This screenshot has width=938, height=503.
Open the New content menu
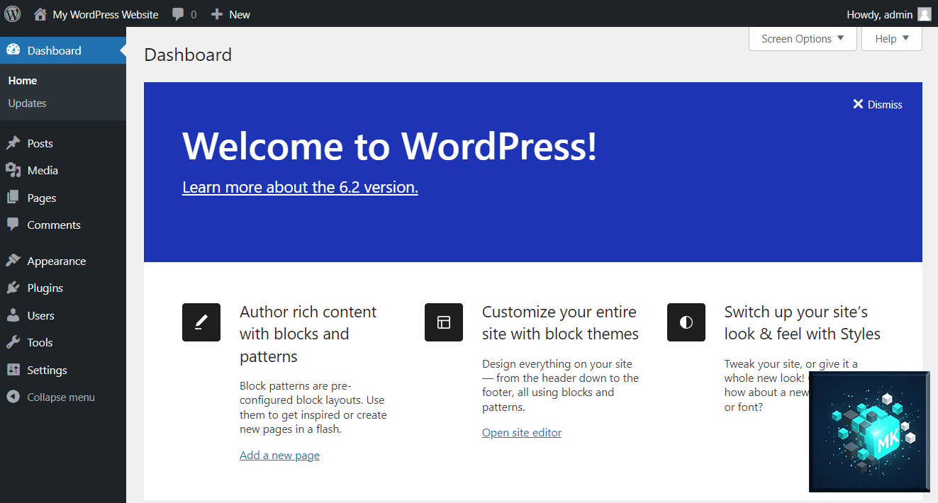pos(230,14)
